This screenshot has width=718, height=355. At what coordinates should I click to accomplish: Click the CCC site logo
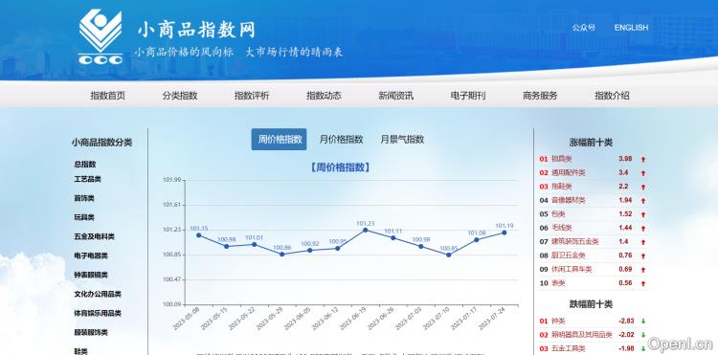coord(101,37)
